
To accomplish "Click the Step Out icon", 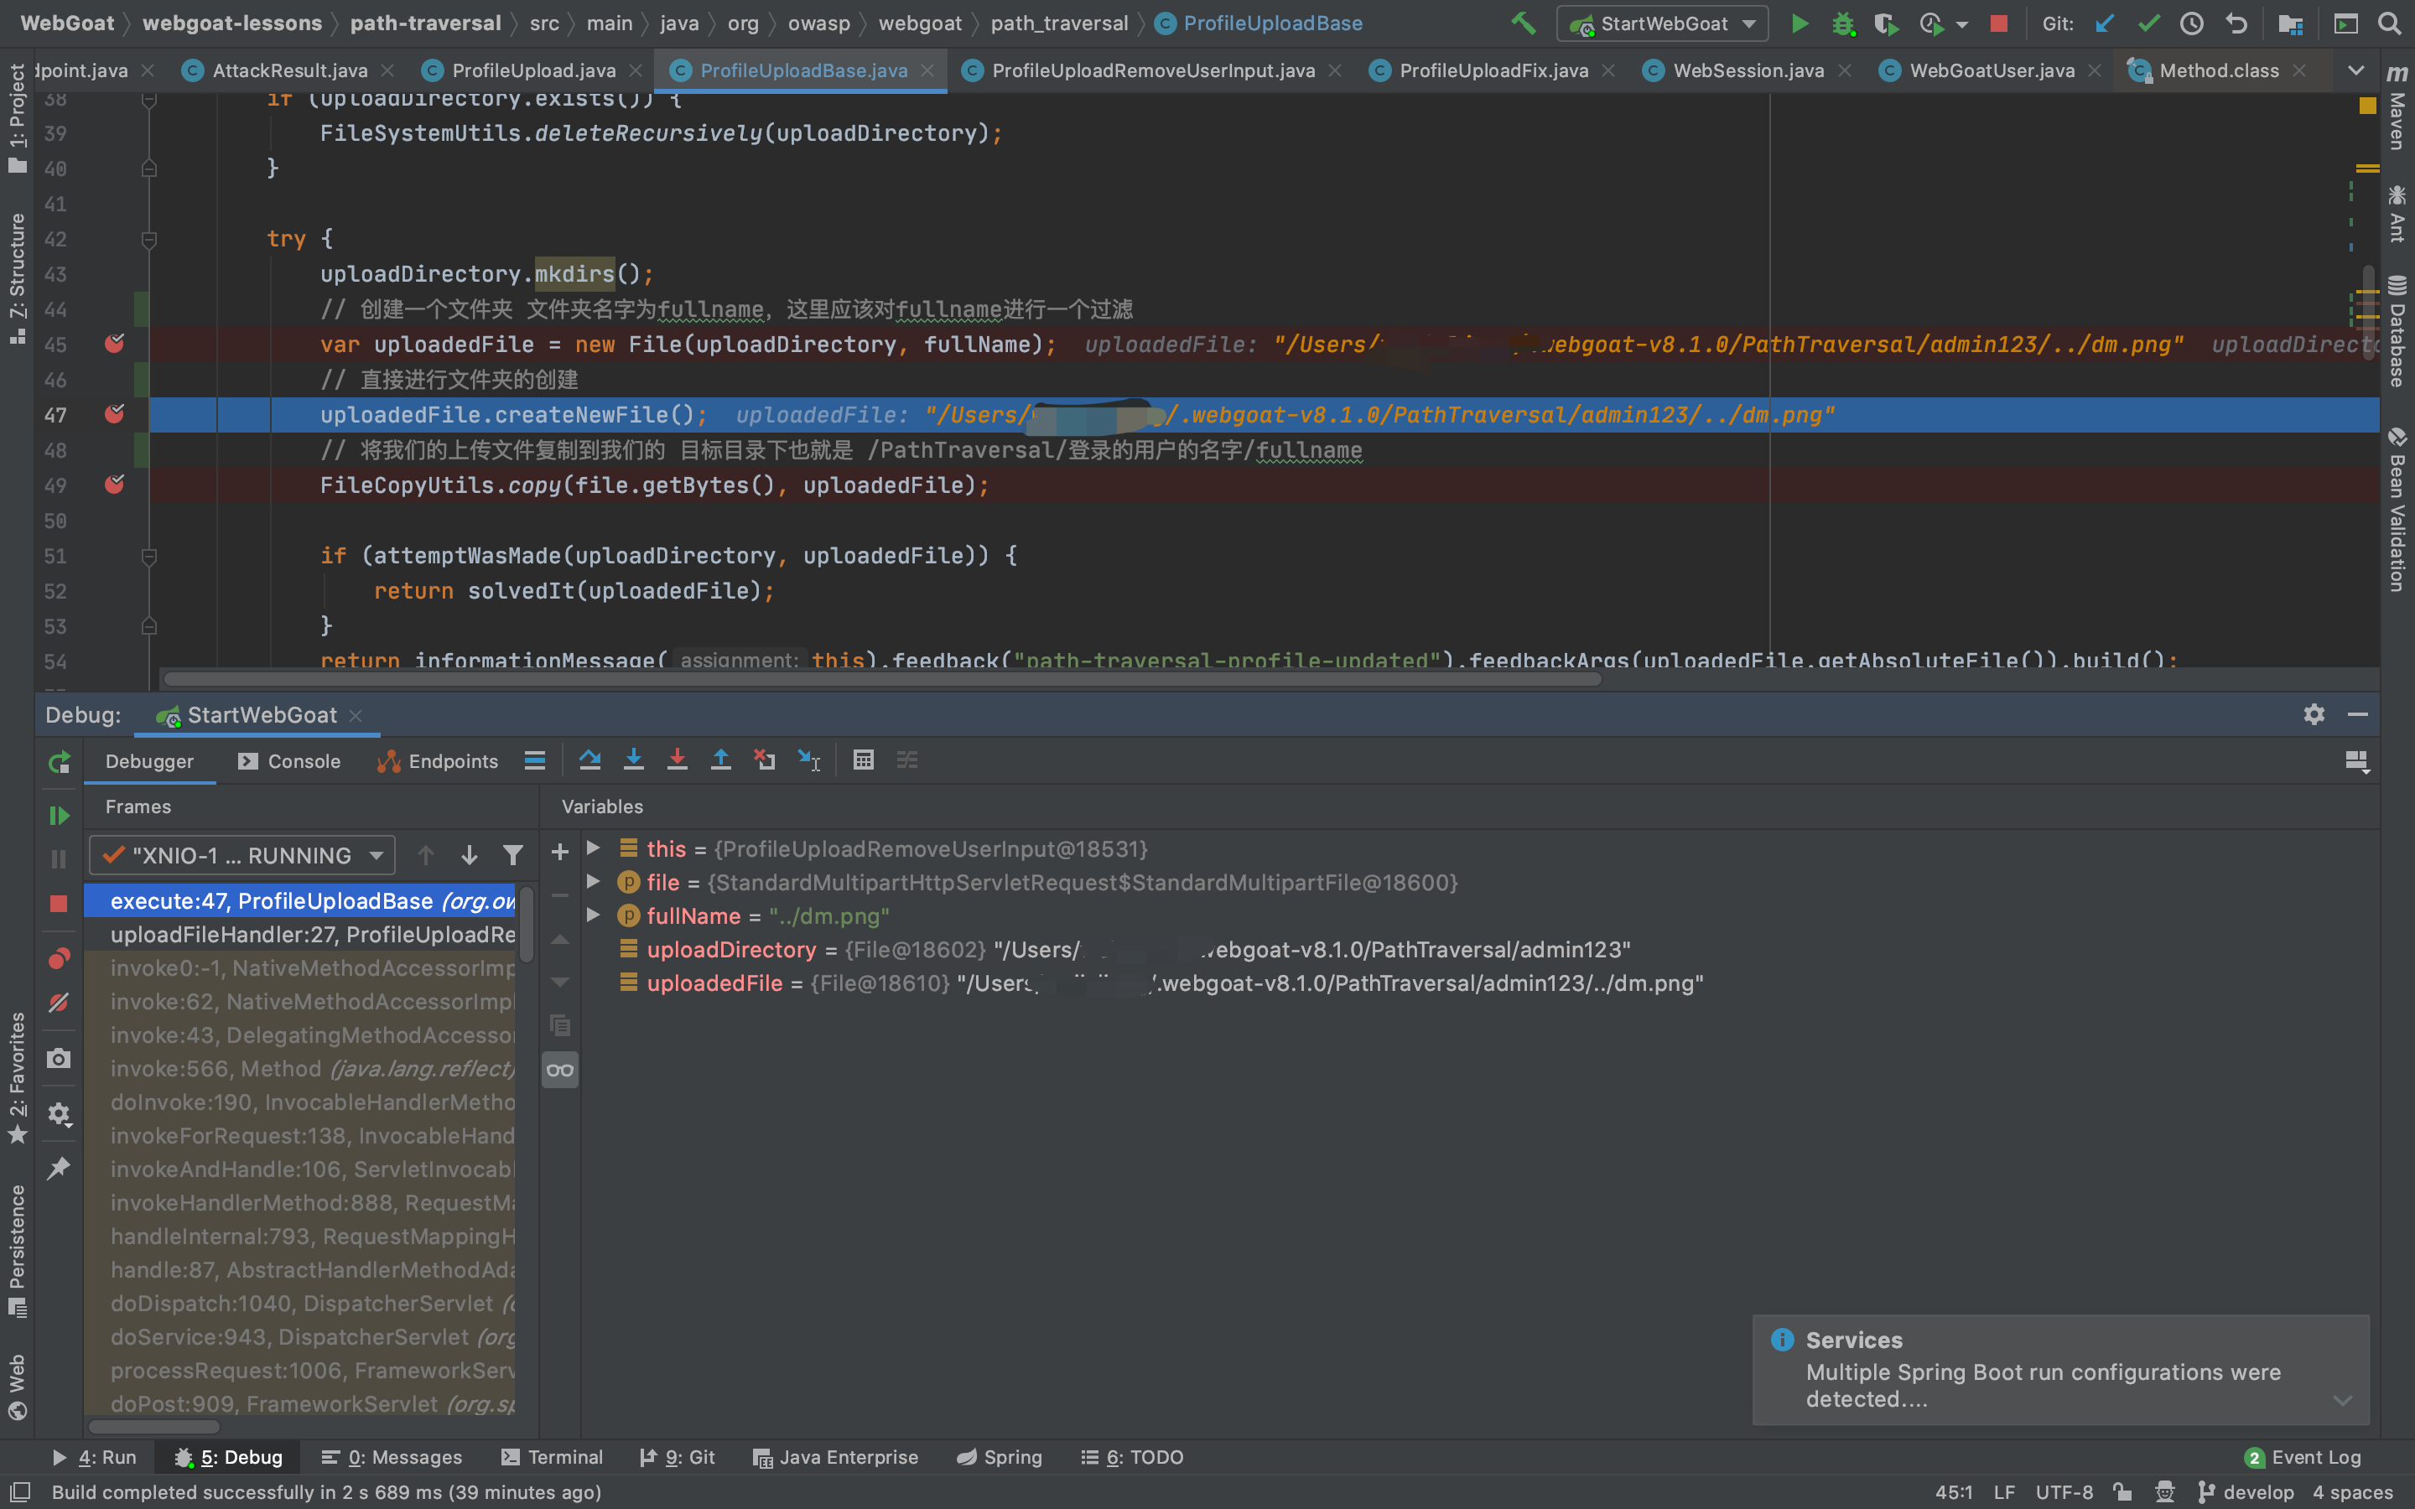I will (720, 760).
